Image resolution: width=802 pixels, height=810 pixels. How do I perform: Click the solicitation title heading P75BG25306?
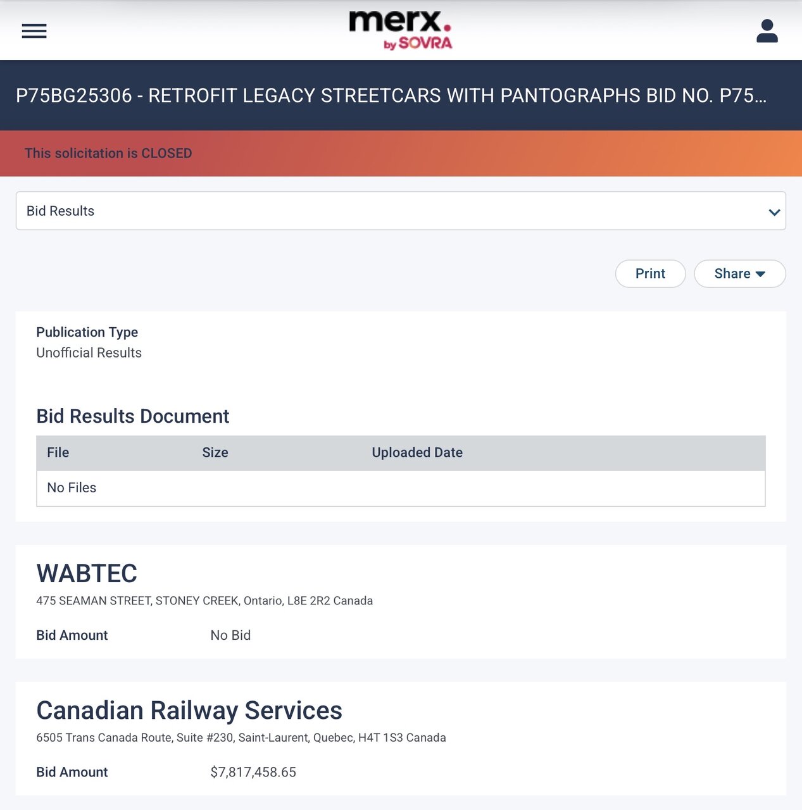pyautogui.click(x=391, y=96)
